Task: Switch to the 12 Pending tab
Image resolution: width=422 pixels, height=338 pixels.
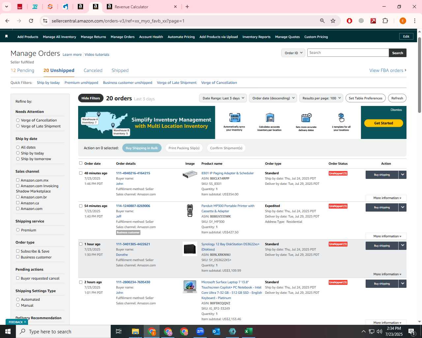Action: click(22, 70)
